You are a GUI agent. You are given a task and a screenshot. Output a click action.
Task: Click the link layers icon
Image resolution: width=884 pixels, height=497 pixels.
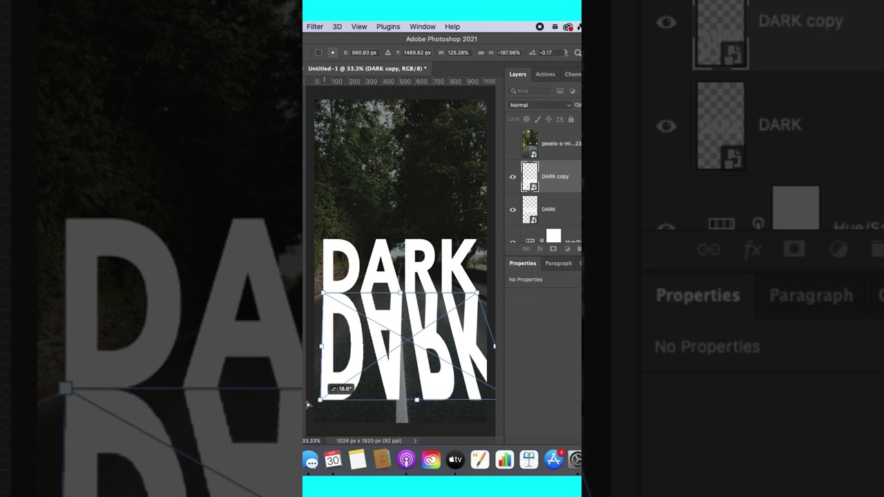tap(526, 248)
